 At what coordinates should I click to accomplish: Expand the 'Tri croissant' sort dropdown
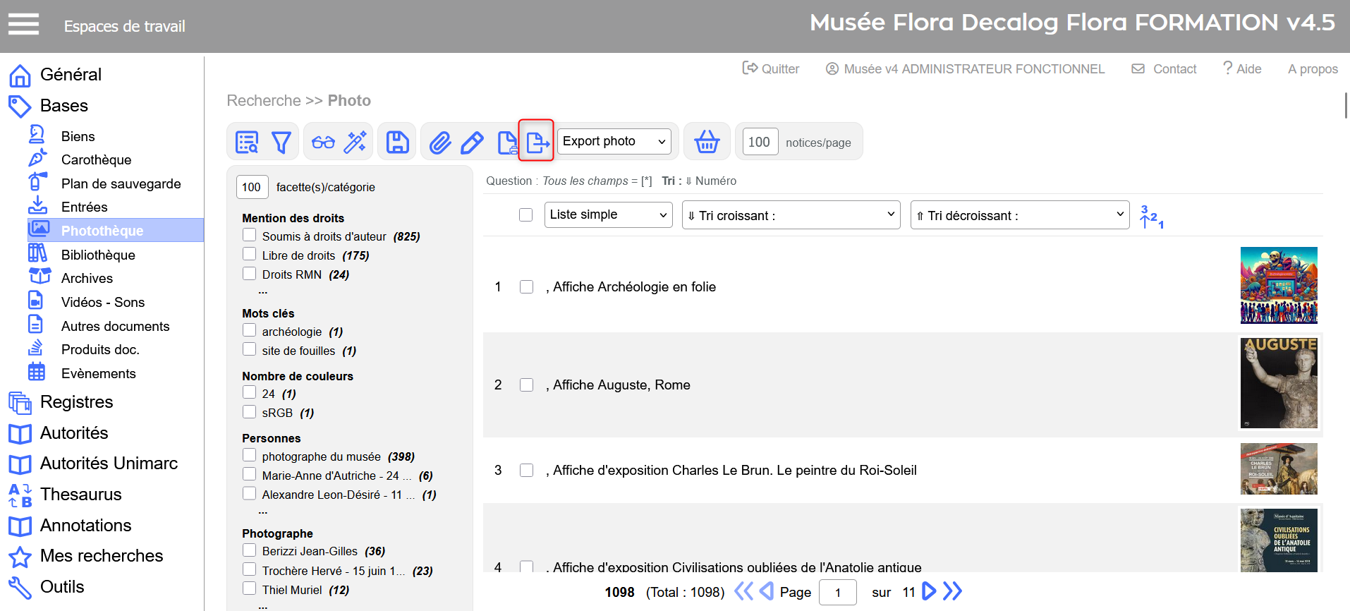click(791, 215)
